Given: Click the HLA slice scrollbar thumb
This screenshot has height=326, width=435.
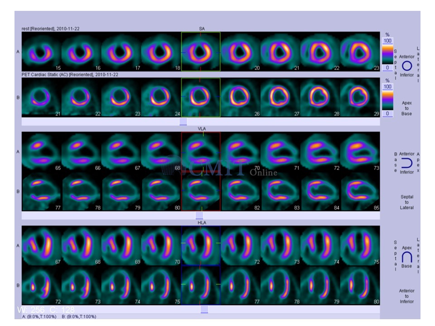Looking at the screenshot, I should [204, 309].
